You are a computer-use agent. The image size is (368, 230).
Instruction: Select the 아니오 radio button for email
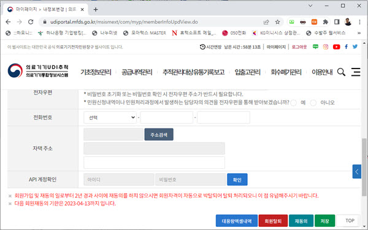[x=313, y=103]
